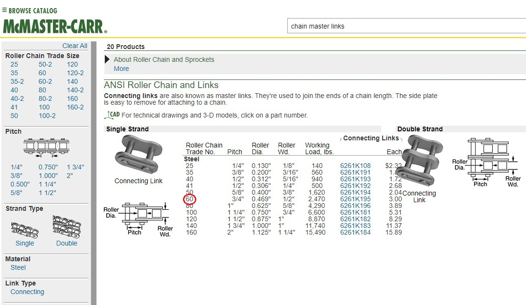This screenshot has width=526, height=305.
Task: Filter by 1 1/2" pitch
Action: tap(47, 193)
